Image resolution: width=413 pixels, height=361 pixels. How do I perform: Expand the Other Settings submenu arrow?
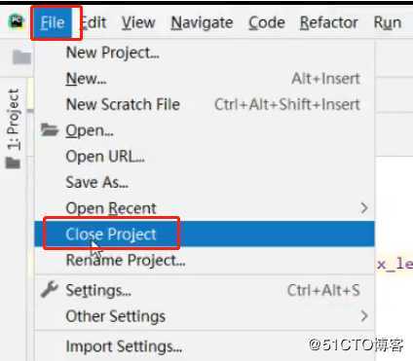(x=364, y=315)
